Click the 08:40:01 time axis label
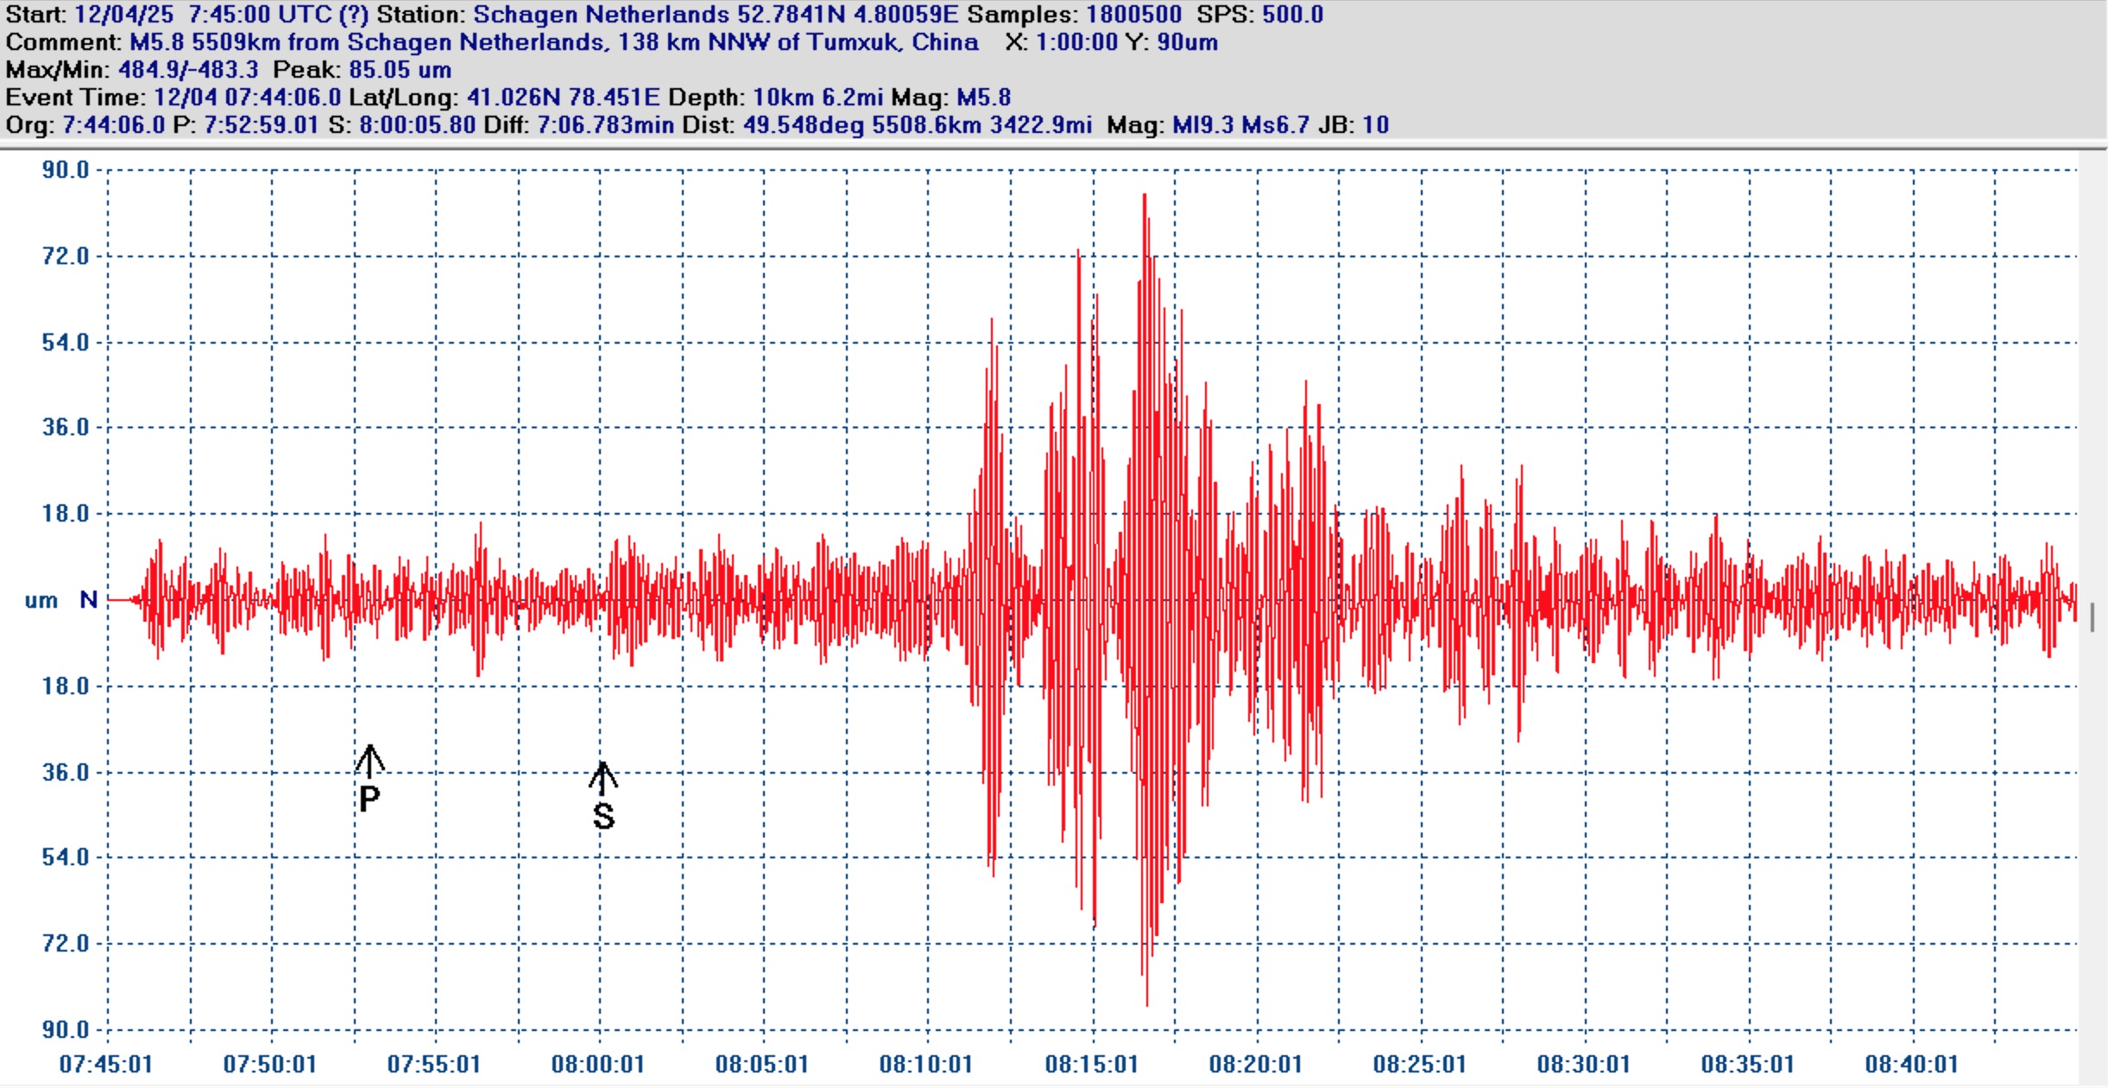This screenshot has width=2108, height=1088. click(x=1911, y=1064)
